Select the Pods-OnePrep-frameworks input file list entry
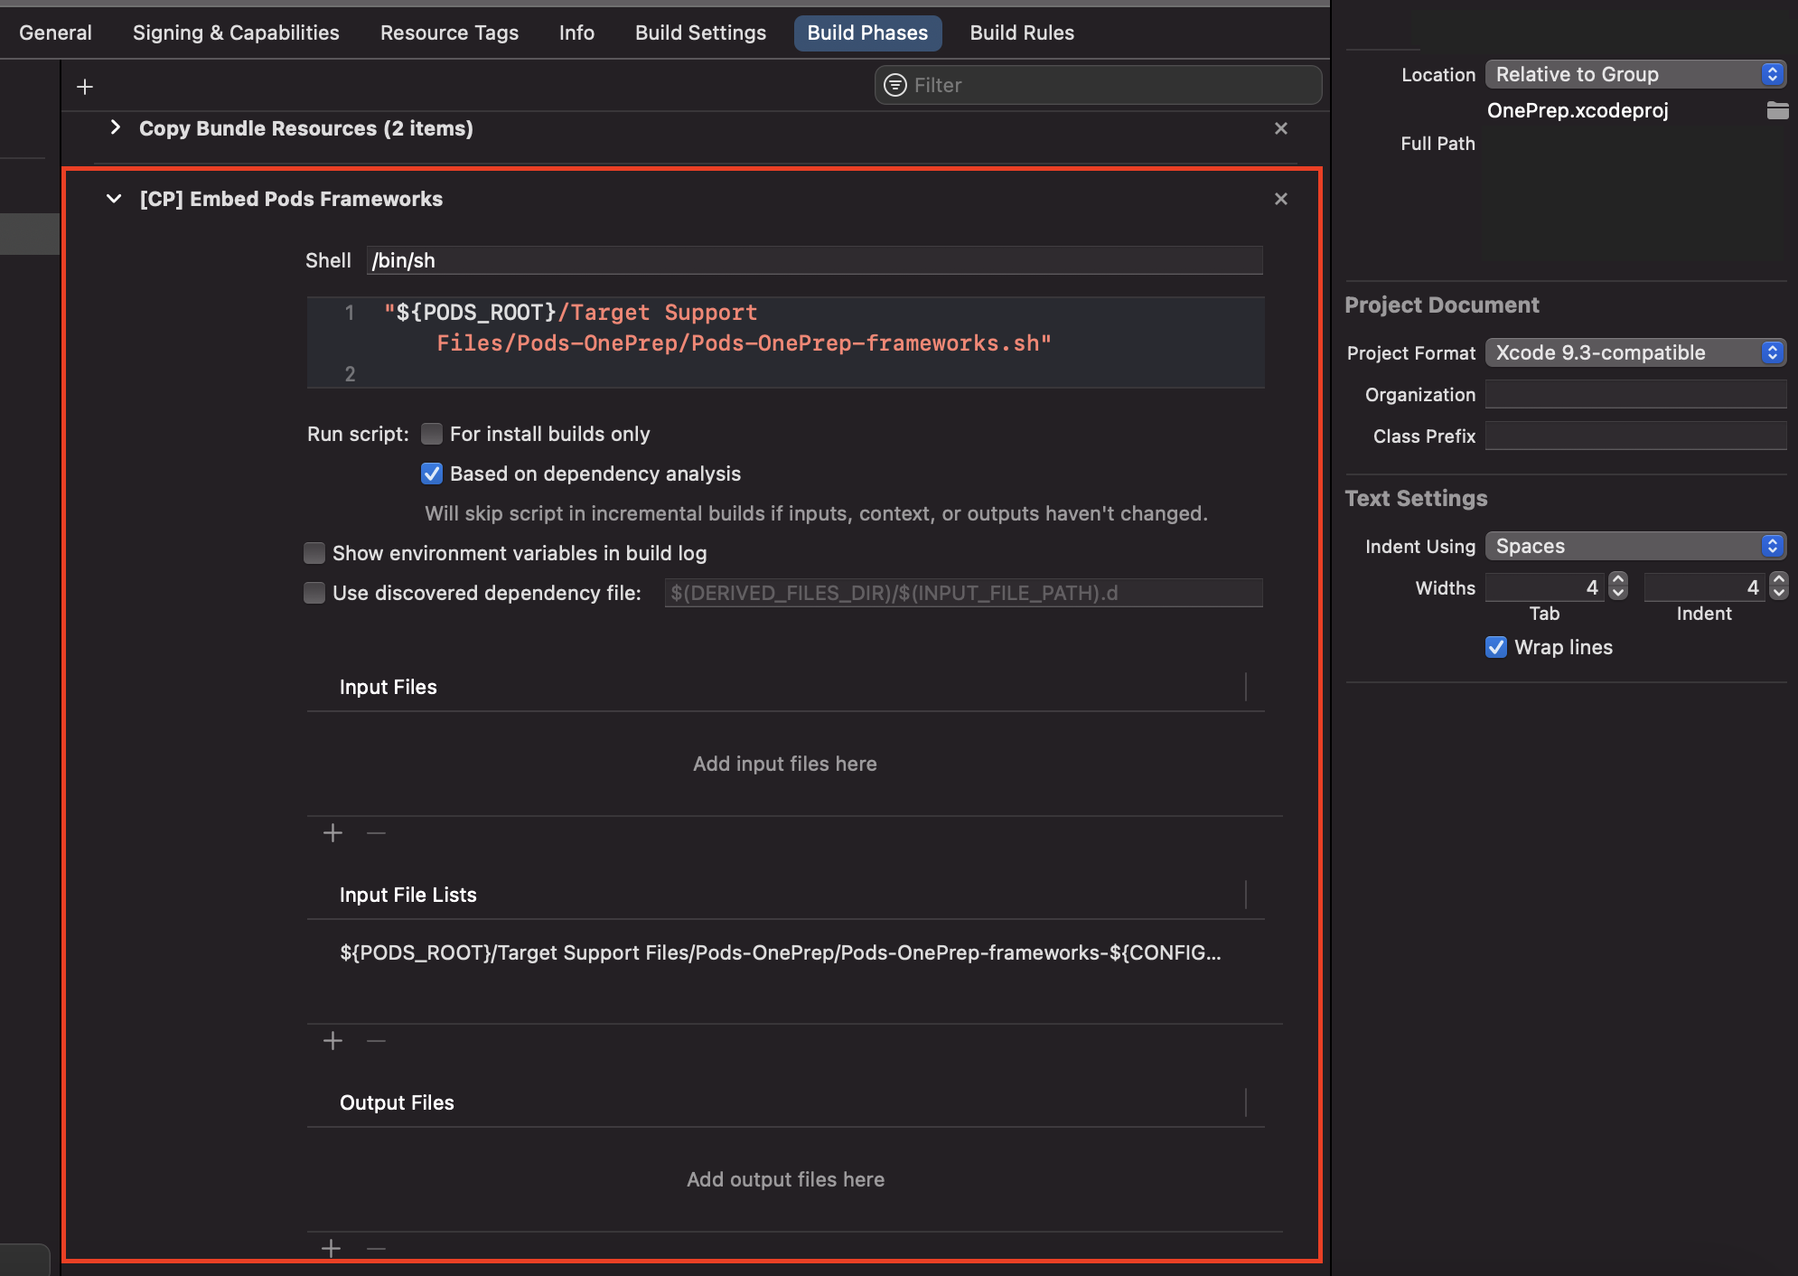The image size is (1798, 1276). (x=781, y=952)
